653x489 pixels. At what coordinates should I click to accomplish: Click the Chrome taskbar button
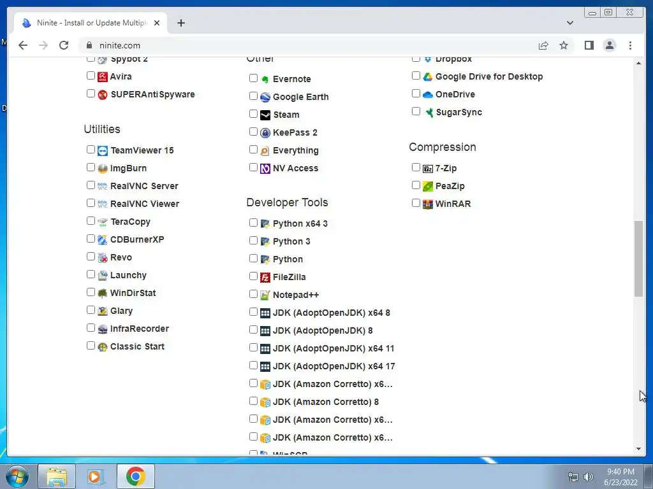point(136,476)
